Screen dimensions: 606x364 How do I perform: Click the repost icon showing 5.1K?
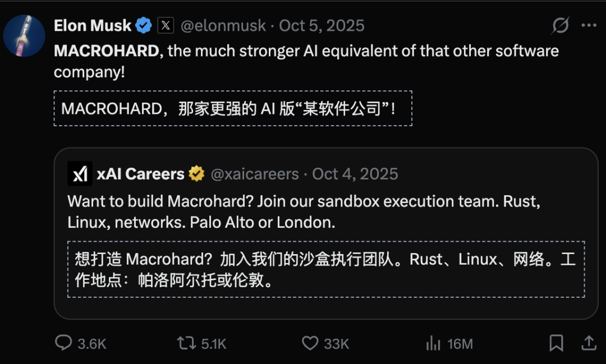[186, 343]
